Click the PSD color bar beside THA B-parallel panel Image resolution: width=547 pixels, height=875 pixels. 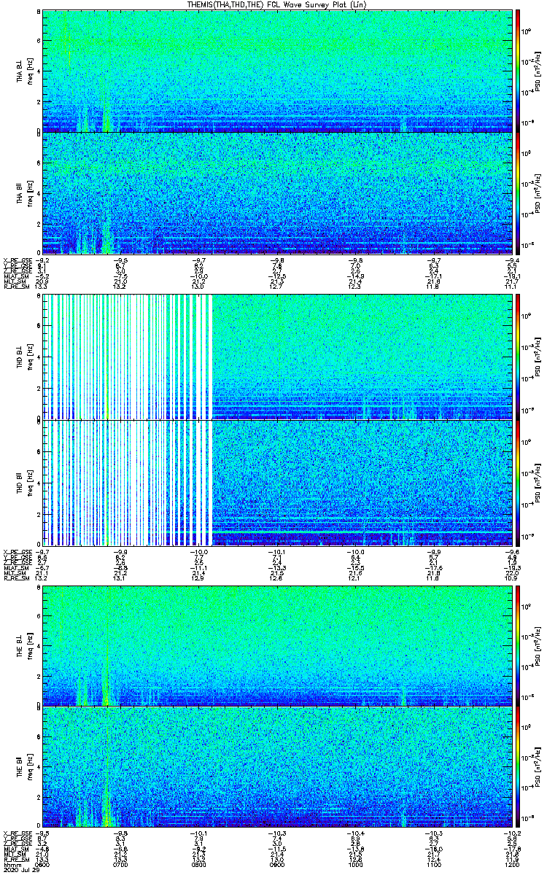pos(517,193)
